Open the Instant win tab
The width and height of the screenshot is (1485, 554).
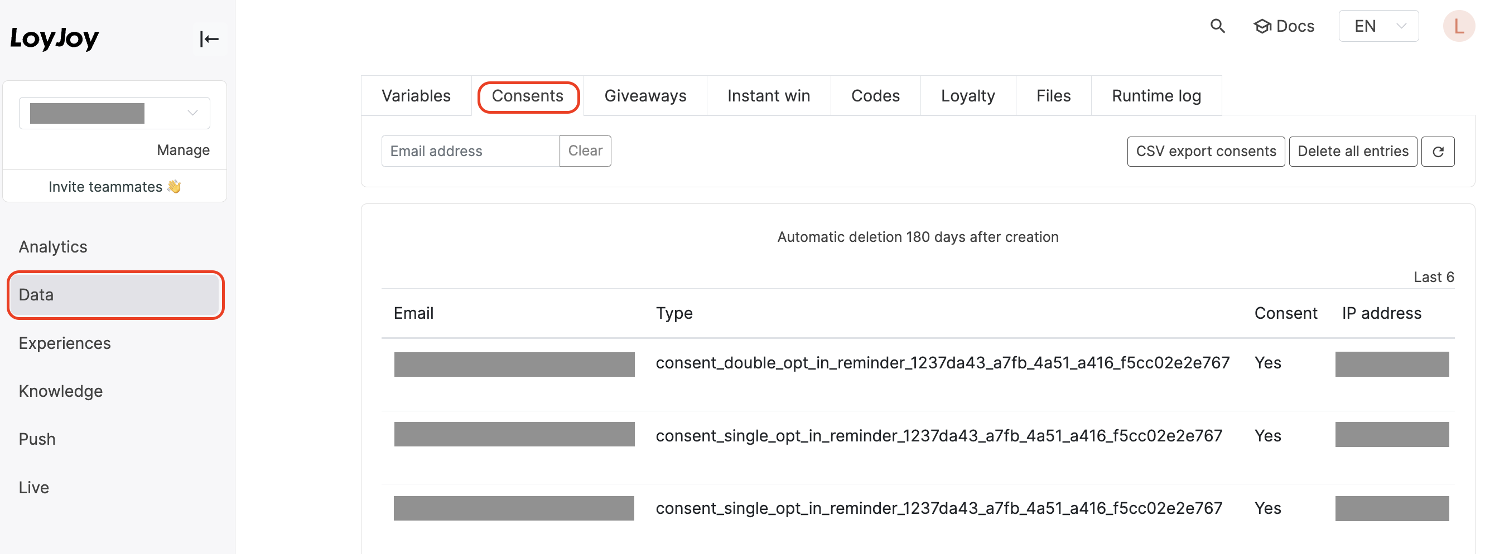tap(769, 96)
